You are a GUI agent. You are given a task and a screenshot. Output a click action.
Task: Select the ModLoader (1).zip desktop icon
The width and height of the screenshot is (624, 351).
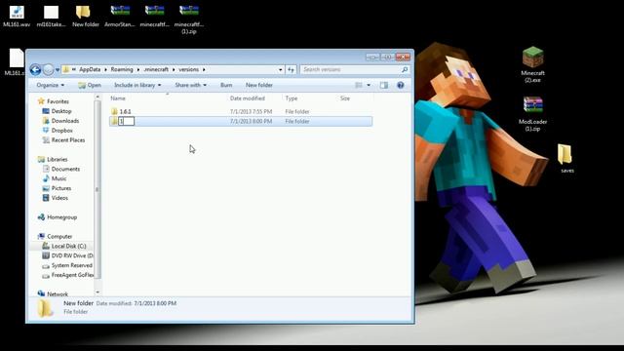coord(532,114)
